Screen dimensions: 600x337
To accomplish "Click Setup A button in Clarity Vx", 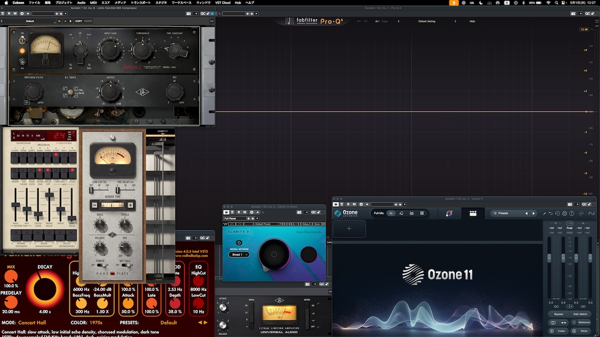I will 306,224.
